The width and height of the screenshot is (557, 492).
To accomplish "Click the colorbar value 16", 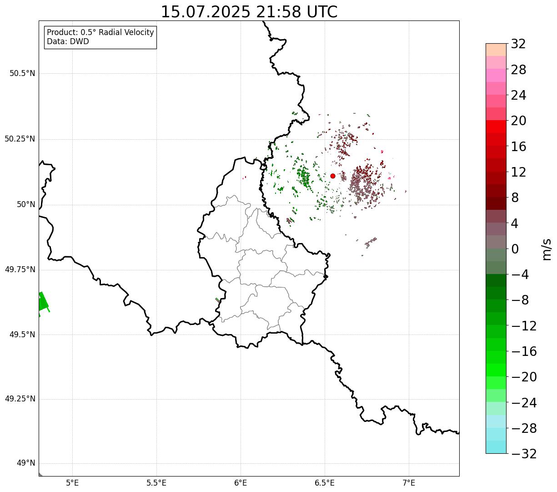I will [x=518, y=147].
